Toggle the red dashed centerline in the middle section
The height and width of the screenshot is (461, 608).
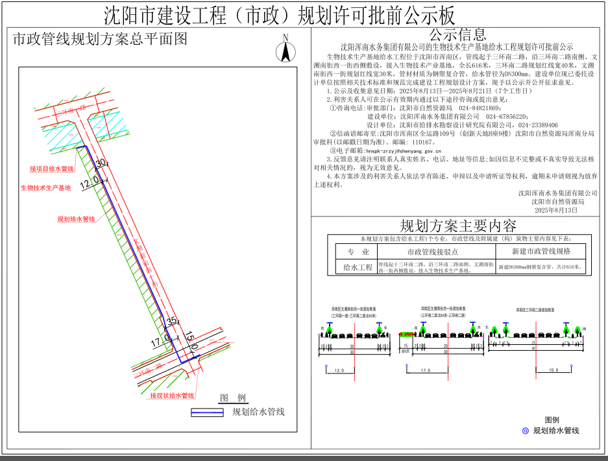(448, 350)
